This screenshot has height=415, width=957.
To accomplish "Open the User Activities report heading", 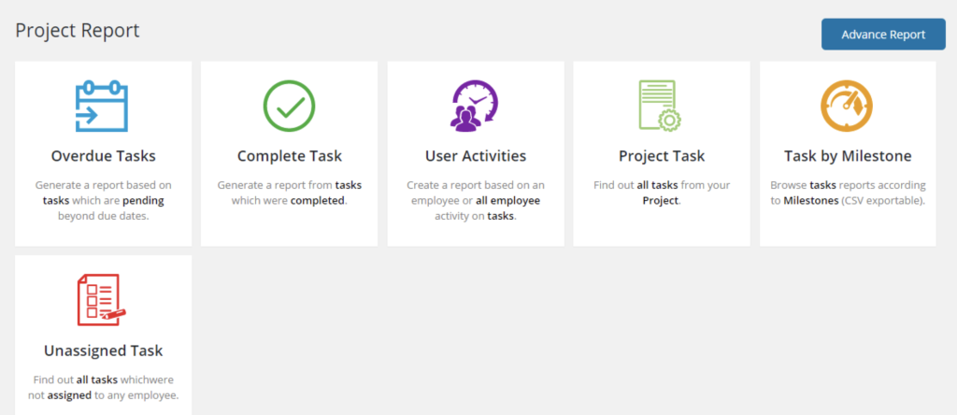I will (x=476, y=156).
